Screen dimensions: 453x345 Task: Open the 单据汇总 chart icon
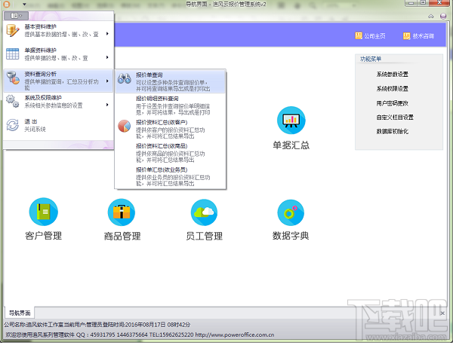(x=291, y=121)
